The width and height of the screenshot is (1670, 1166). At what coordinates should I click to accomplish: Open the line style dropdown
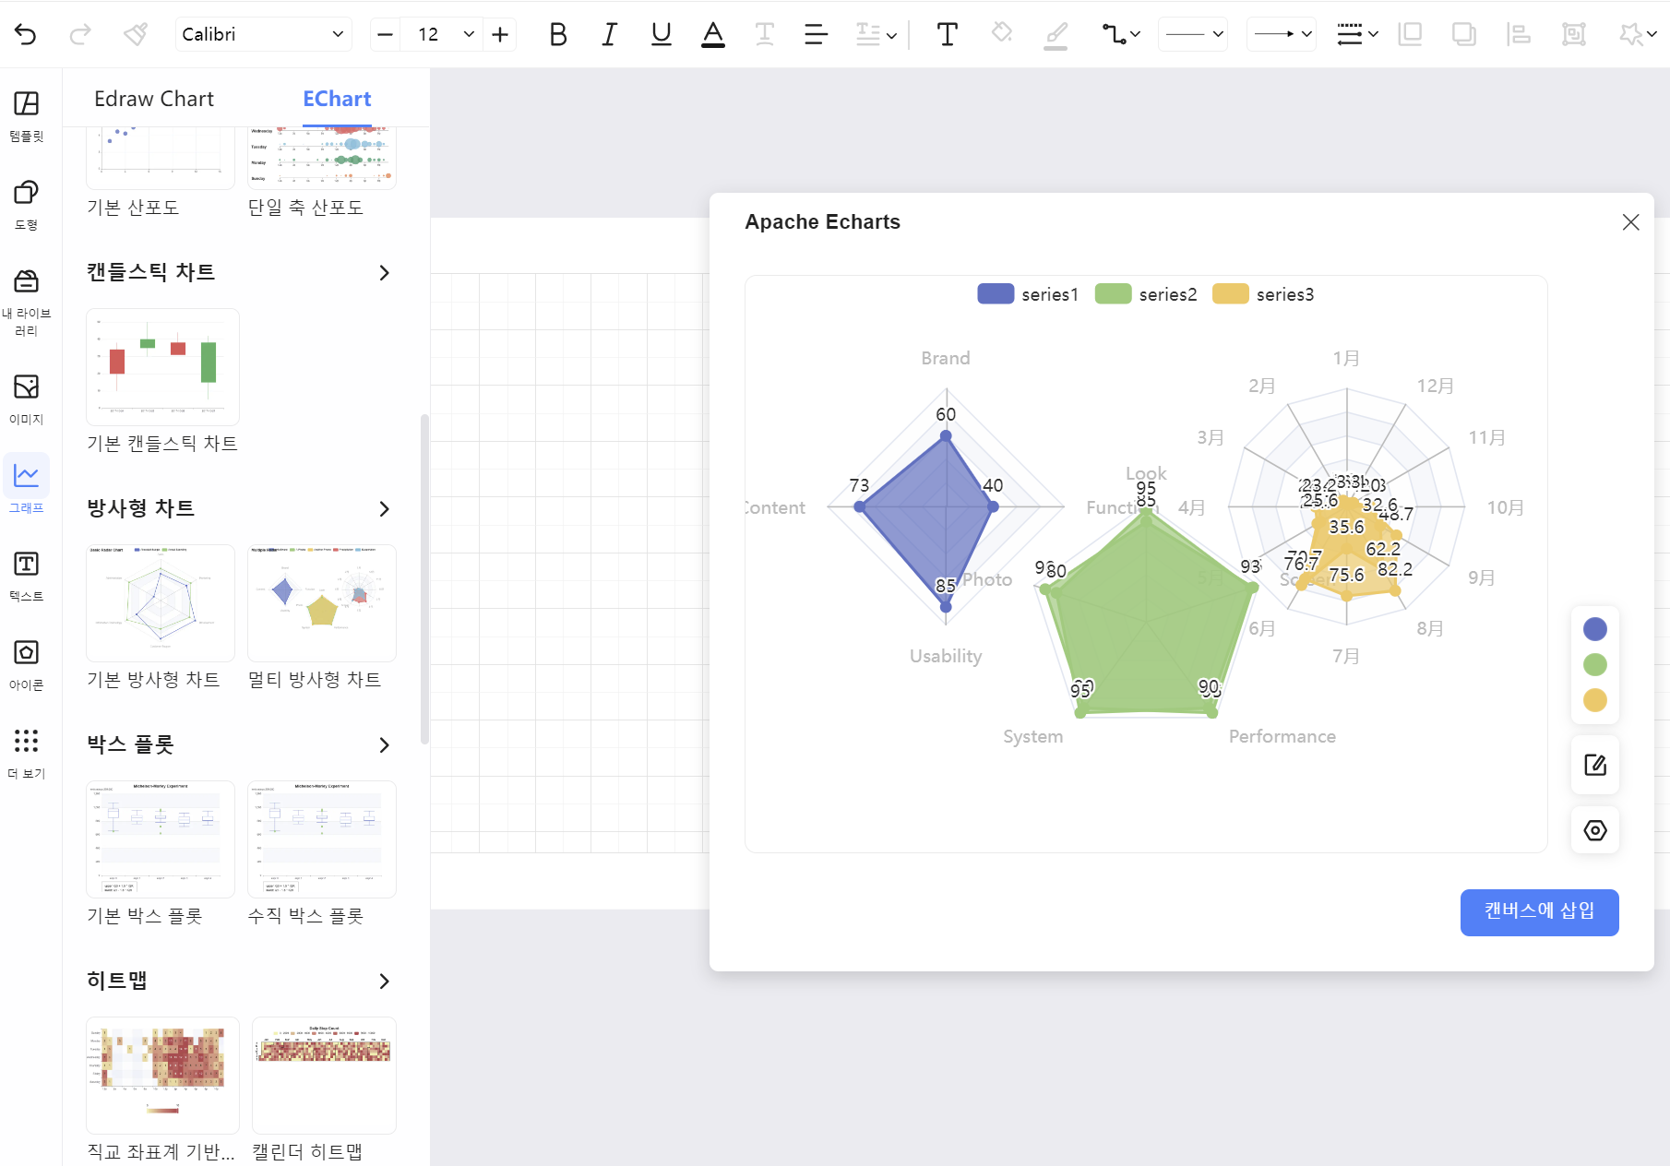1193,34
